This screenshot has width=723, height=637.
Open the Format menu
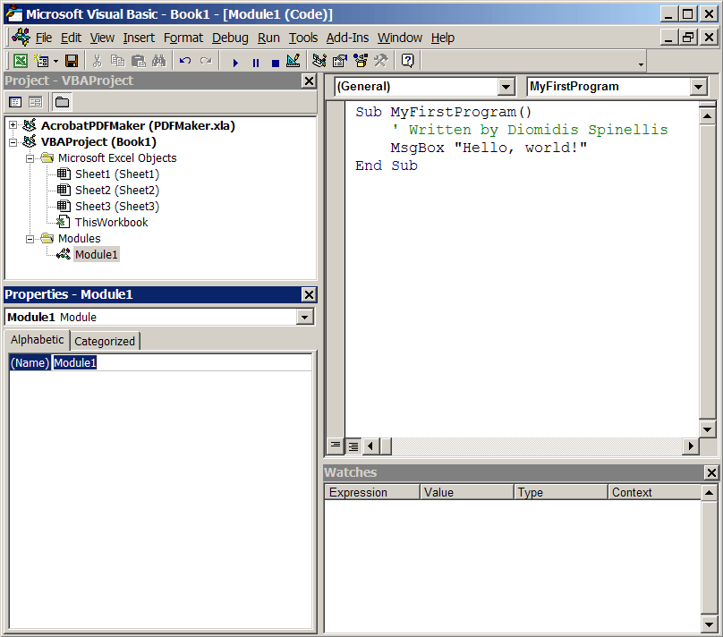point(183,38)
